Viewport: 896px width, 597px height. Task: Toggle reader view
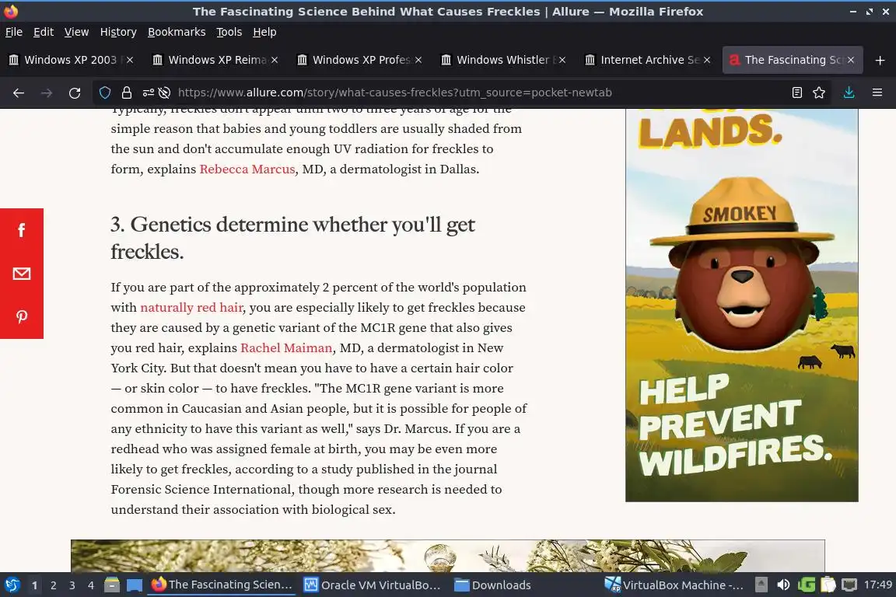tap(796, 93)
